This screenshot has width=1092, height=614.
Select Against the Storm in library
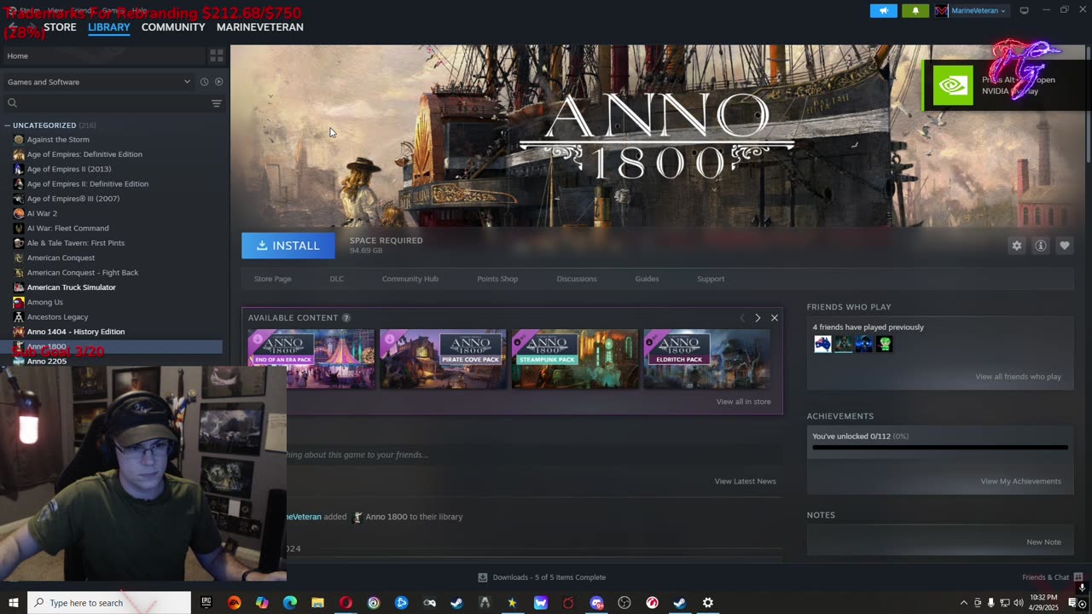(58, 140)
